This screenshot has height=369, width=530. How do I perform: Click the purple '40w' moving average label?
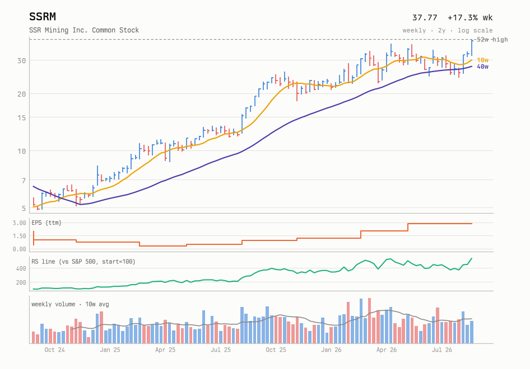(482, 67)
